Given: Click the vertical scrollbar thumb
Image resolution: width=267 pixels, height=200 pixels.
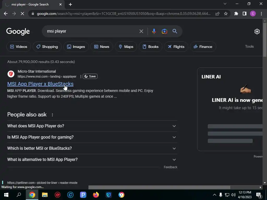Looking at the screenshot, I should pyautogui.click(x=265, y=40).
